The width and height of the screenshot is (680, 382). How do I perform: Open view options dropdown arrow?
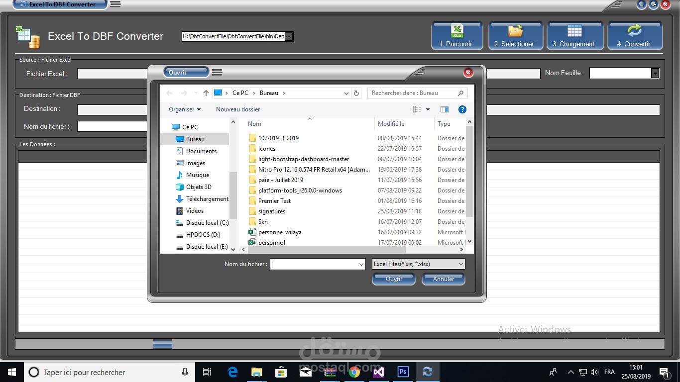click(x=428, y=109)
